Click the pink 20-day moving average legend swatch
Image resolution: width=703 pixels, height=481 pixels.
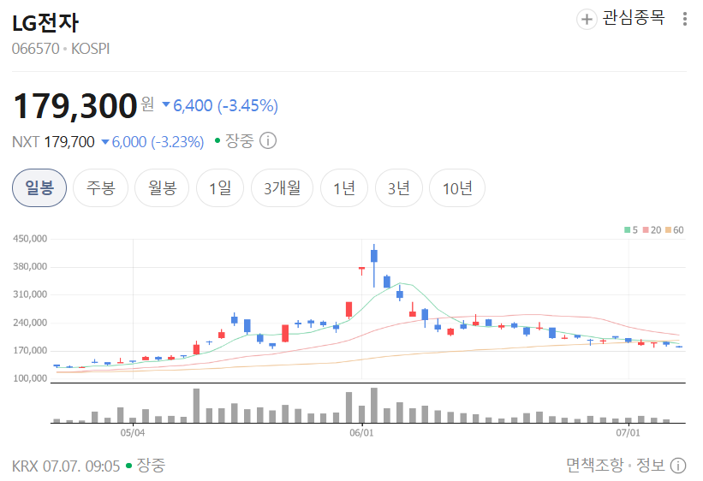pyautogui.click(x=646, y=230)
